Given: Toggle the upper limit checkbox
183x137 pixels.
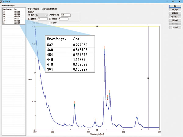Looking at the screenshot, I should (x=29, y=19).
